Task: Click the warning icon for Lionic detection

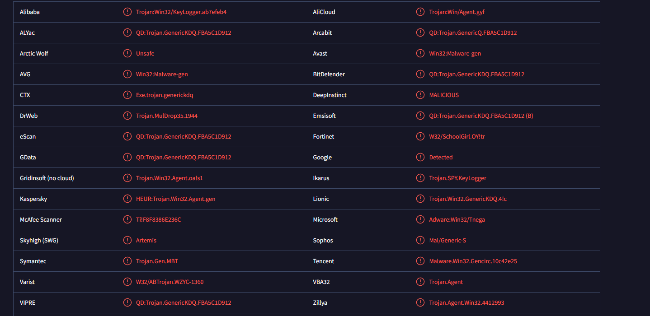Action: [x=420, y=199]
